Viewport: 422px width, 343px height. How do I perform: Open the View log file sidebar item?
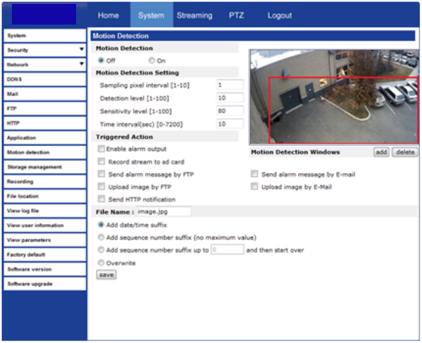click(44, 211)
